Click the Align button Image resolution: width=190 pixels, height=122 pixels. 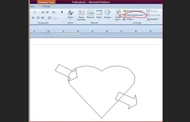click(129, 19)
